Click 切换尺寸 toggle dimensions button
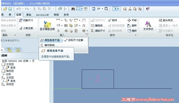 pos(26,20)
